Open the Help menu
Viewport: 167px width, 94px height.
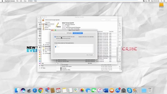(x=35, y=1)
